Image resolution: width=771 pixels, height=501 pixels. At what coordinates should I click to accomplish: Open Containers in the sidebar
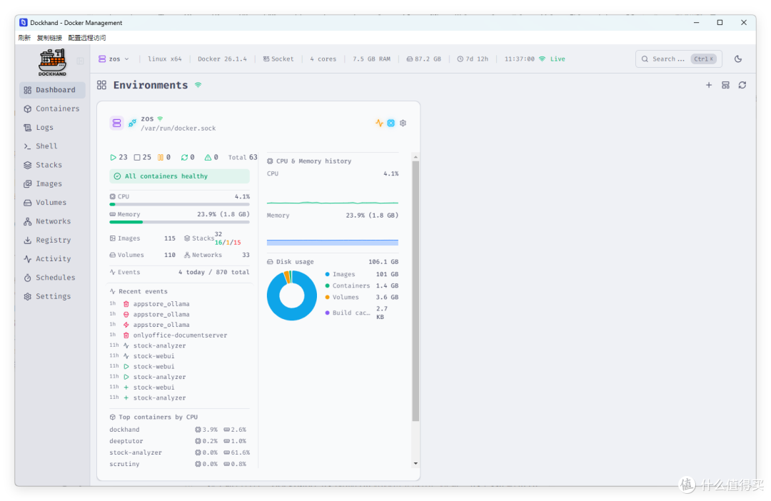[52, 108]
